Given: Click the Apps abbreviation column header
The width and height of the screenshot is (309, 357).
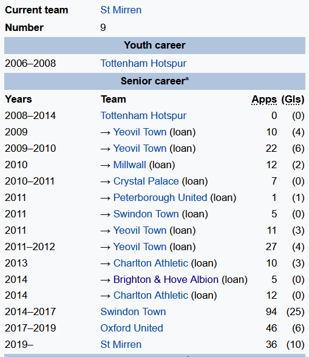Looking at the screenshot, I should (264, 100).
